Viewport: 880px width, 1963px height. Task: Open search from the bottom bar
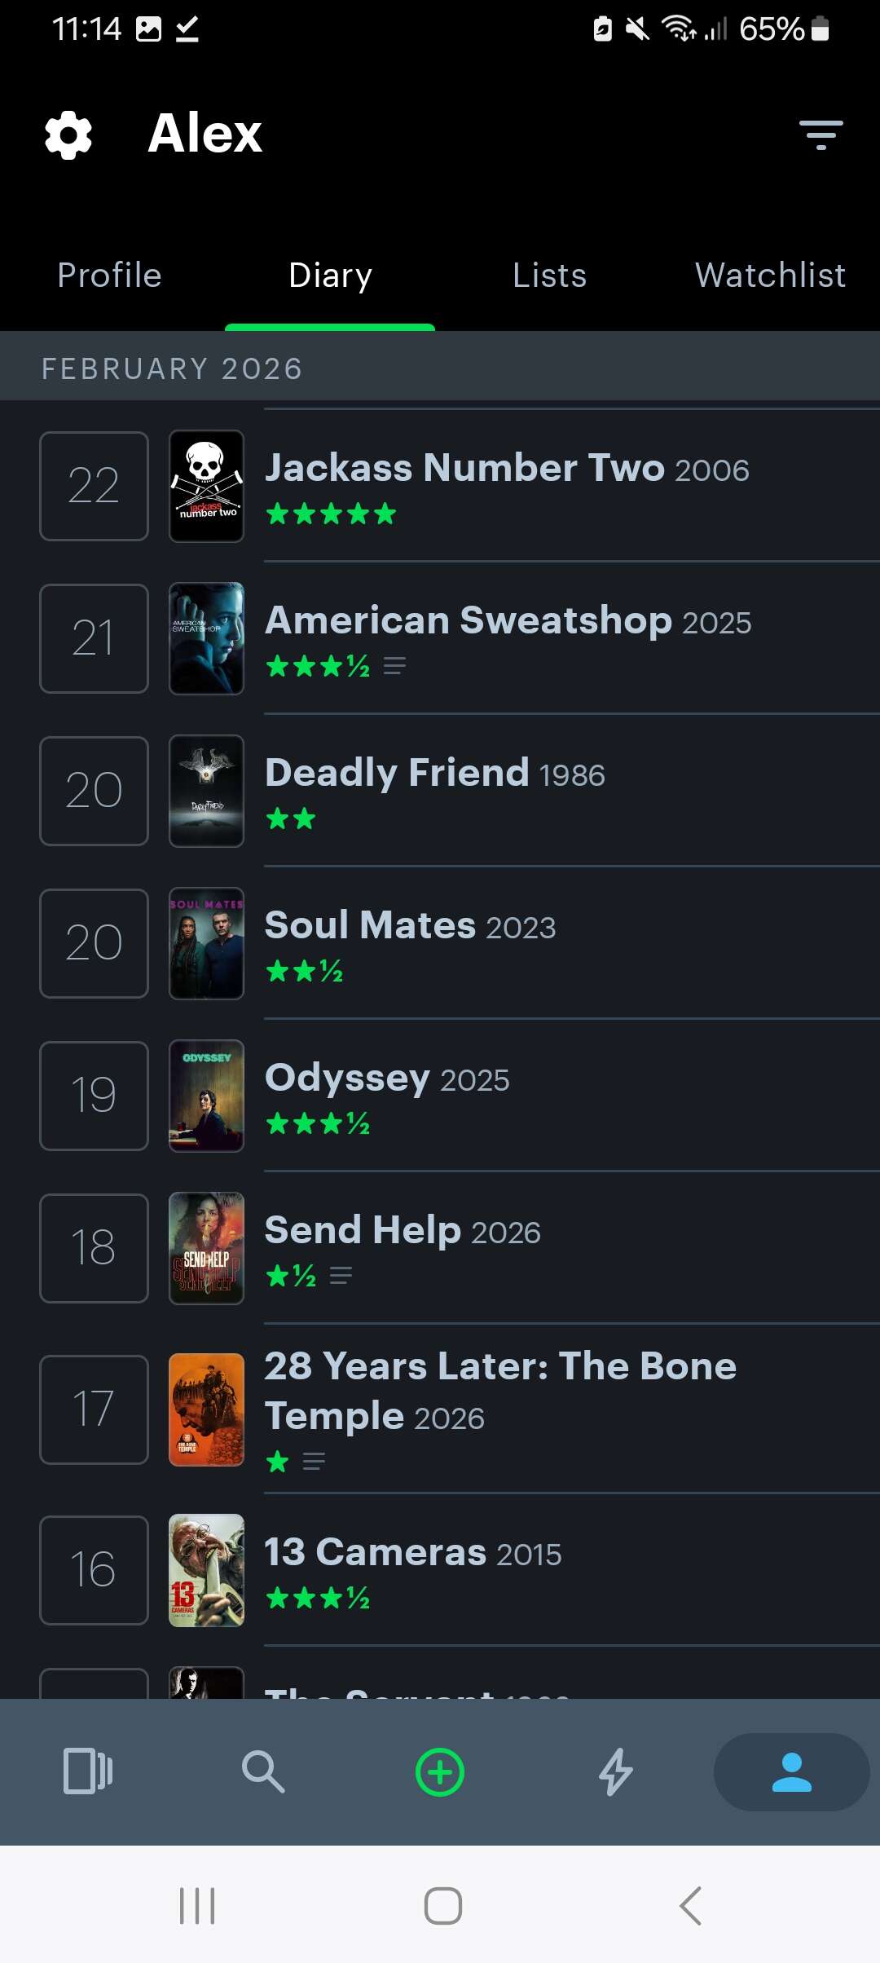coord(264,1771)
